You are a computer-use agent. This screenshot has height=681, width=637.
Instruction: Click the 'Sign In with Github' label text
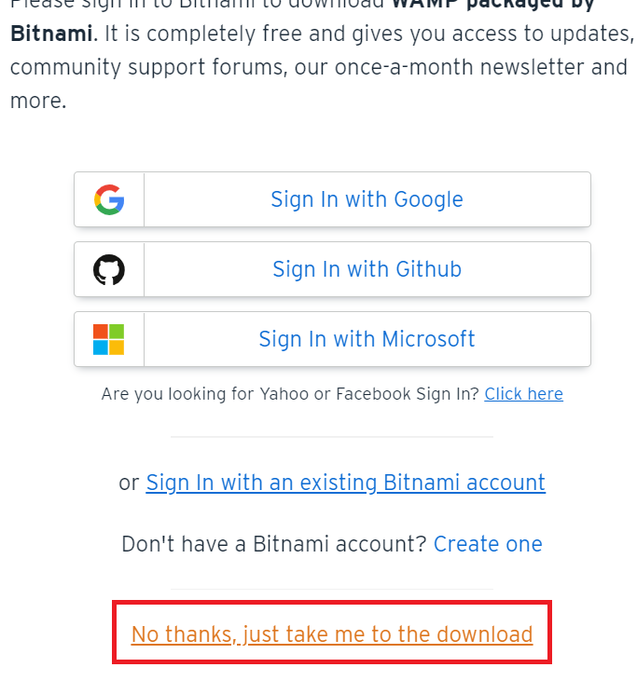click(367, 269)
